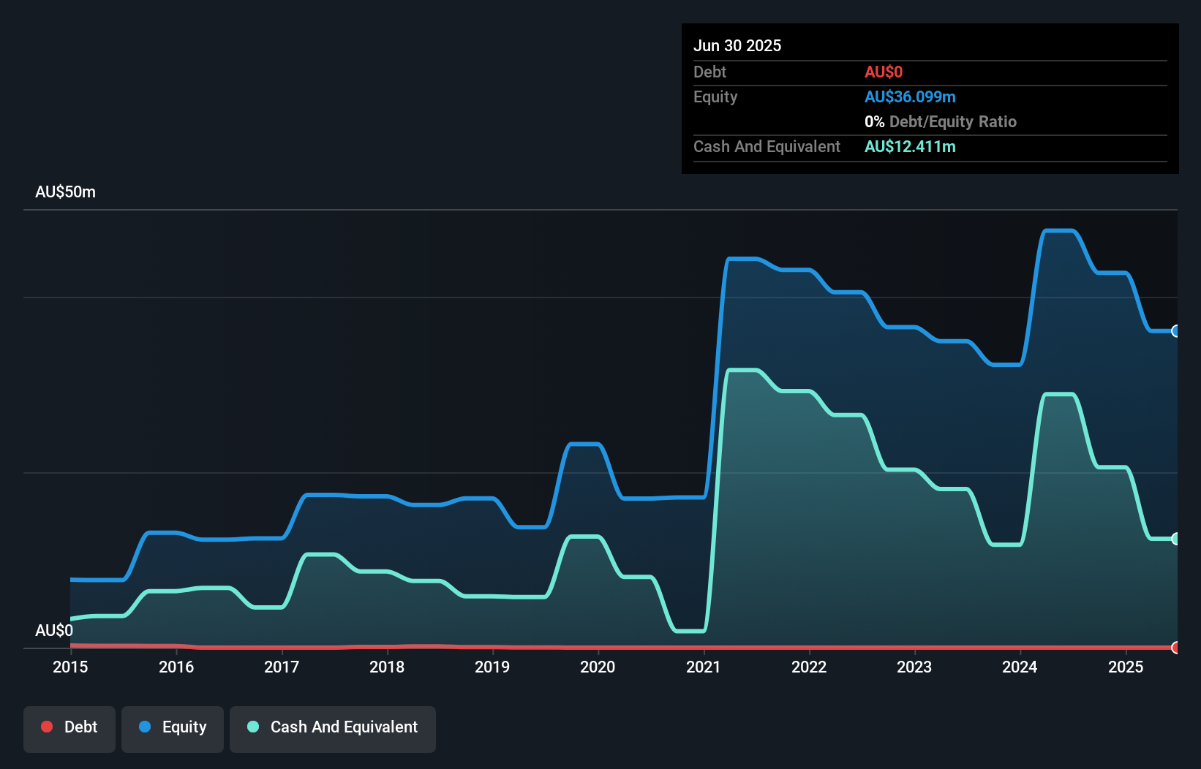Screen dimensions: 1201x769
Task: Click the teal Cash And Equivalent dot
Action: pos(253,727)
